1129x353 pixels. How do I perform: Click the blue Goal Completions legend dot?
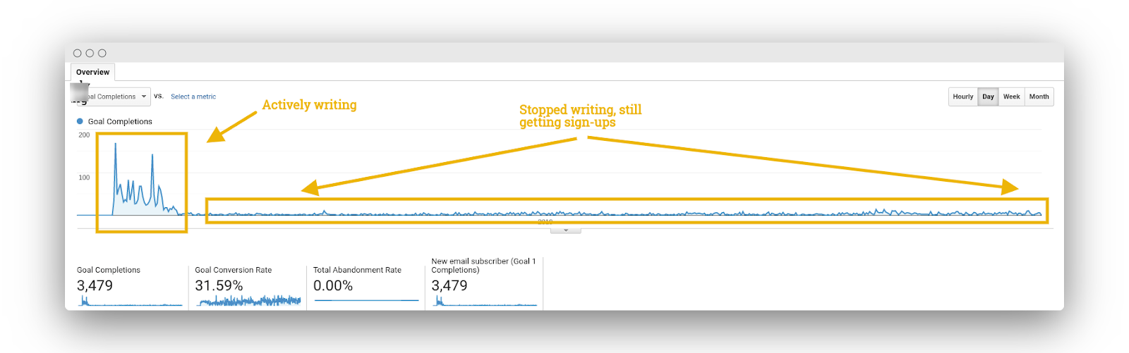coord(80,121)
